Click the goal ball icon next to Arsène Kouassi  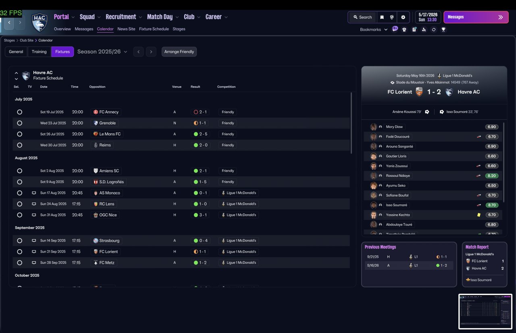(x=427, y=112)
